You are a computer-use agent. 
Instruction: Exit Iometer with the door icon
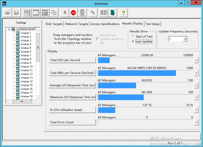pos(113,13)
